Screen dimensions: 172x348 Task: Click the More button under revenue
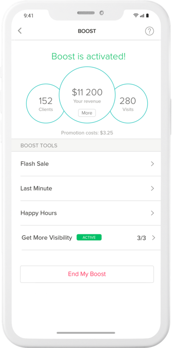click(87, 113)
